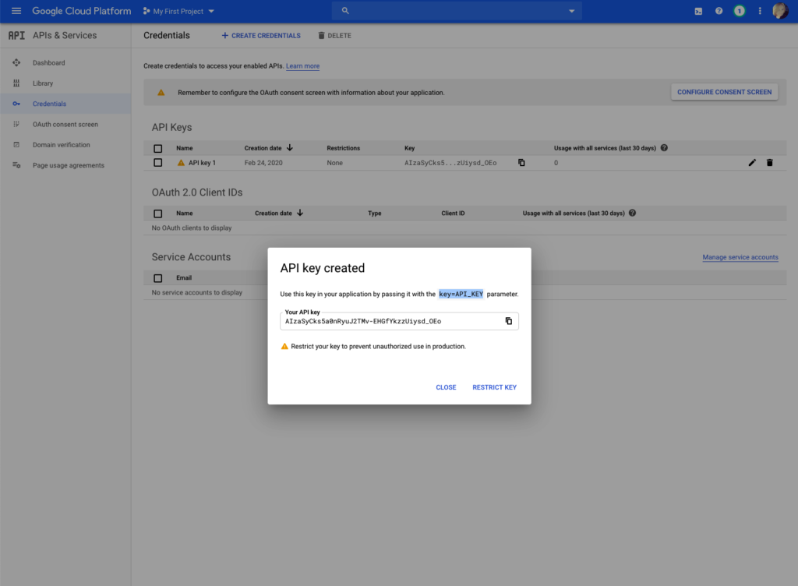Image resolution: width=798 pixels, height=586 pixels.
Task: Click RESTRICT KEY in the dialog
Action: 494,387
